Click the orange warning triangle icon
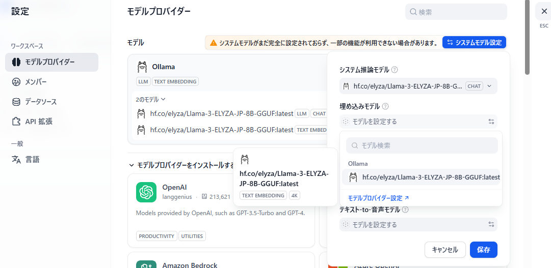Image resolution: width=551 pixels, height=268 pixels. coord(213,43)
